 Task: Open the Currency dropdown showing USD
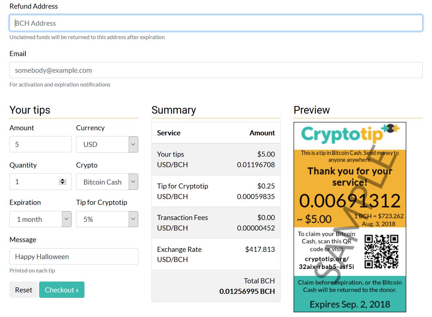(x=107, y=144)
